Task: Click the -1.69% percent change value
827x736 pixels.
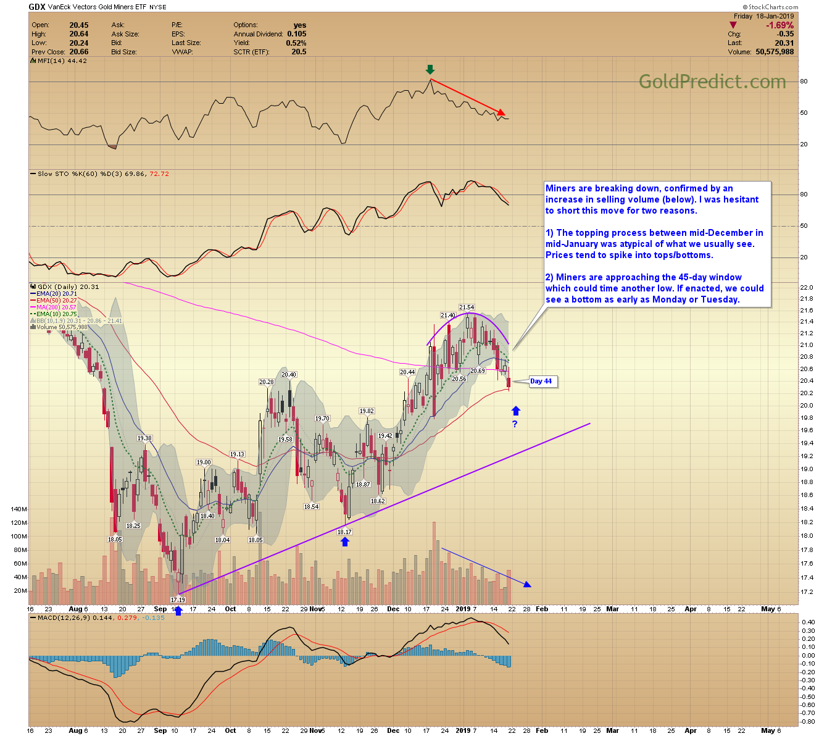Action: 780,25
